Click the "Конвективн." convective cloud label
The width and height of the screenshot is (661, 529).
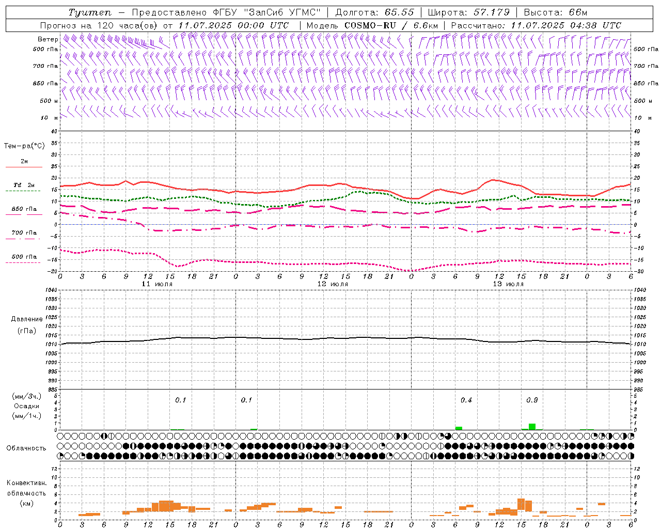coord(26,483)
